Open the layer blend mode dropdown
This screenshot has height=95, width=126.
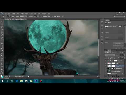pyautogui.click(x=110, y=55)
